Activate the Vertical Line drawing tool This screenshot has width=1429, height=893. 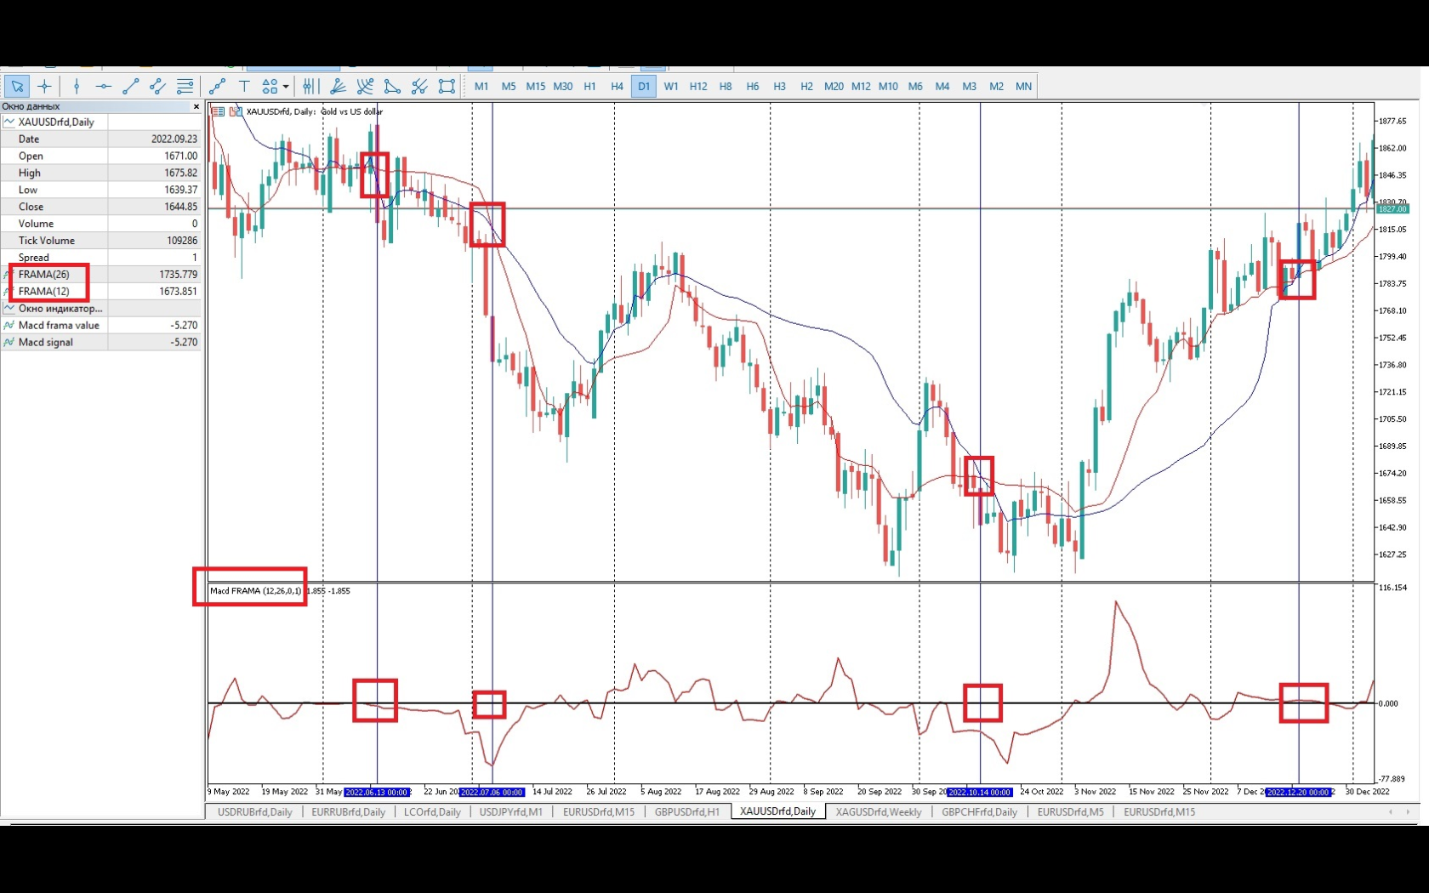77,86
